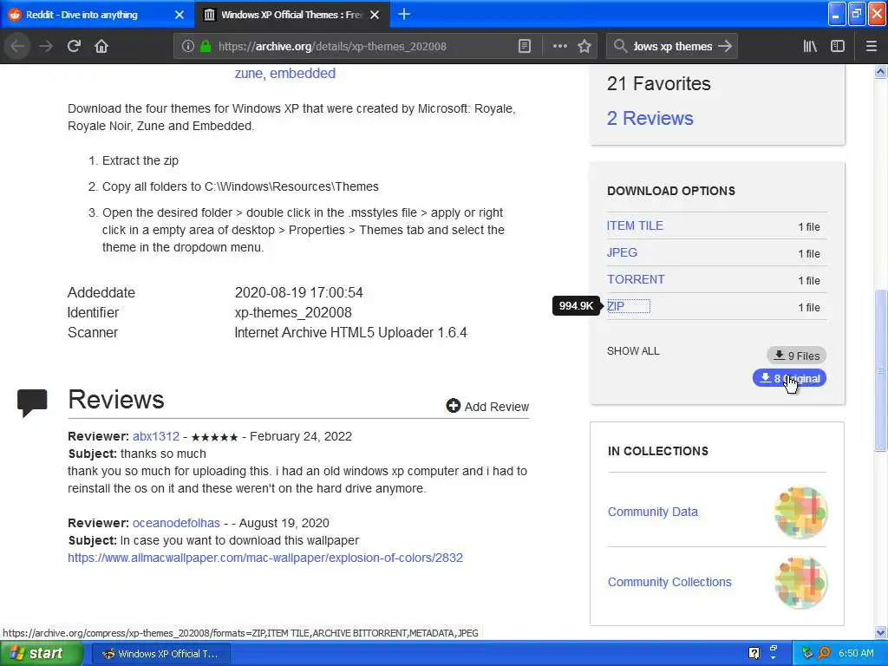Download the TORRENT file

636,279
